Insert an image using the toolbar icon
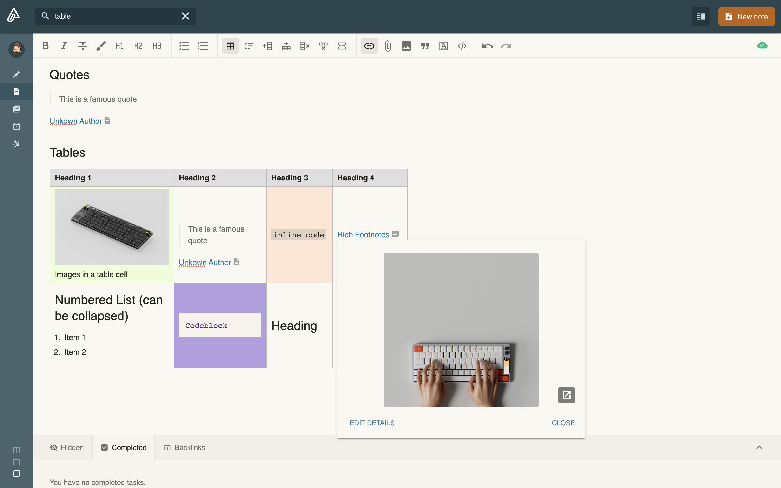Image resolution: width=781 pixels, height=488 pixels. click(406, 46)
